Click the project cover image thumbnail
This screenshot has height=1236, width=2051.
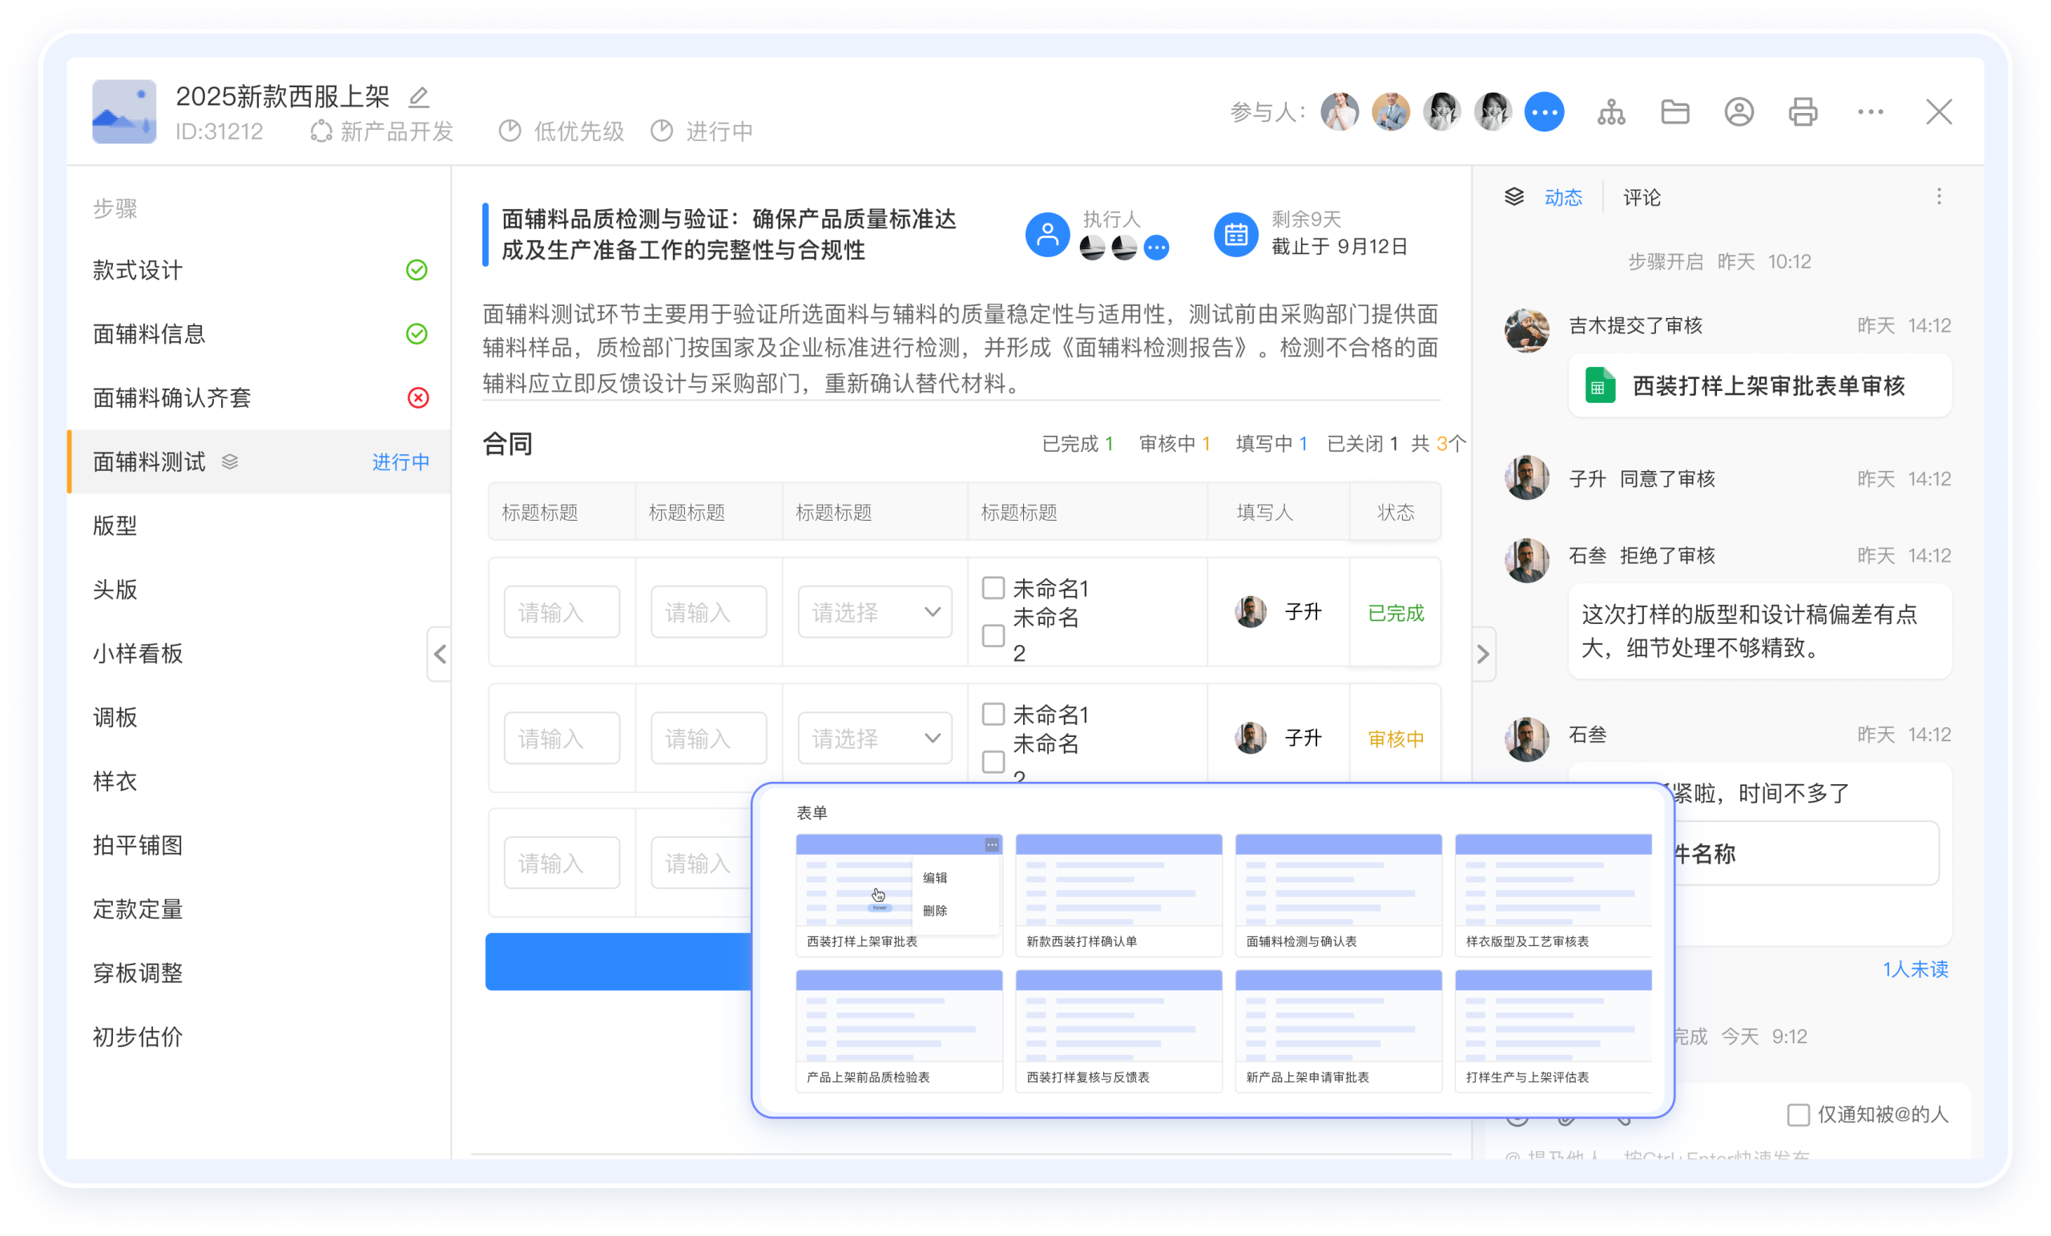point(124,111)
